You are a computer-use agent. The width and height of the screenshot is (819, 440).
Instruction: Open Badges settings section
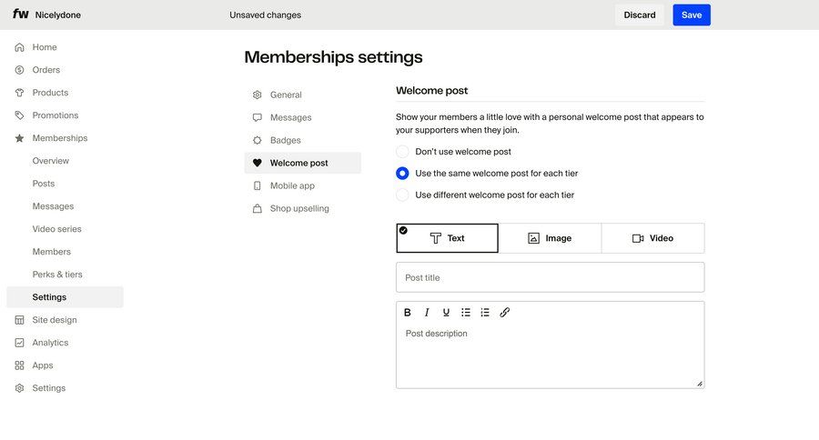[x=303, y=140]
